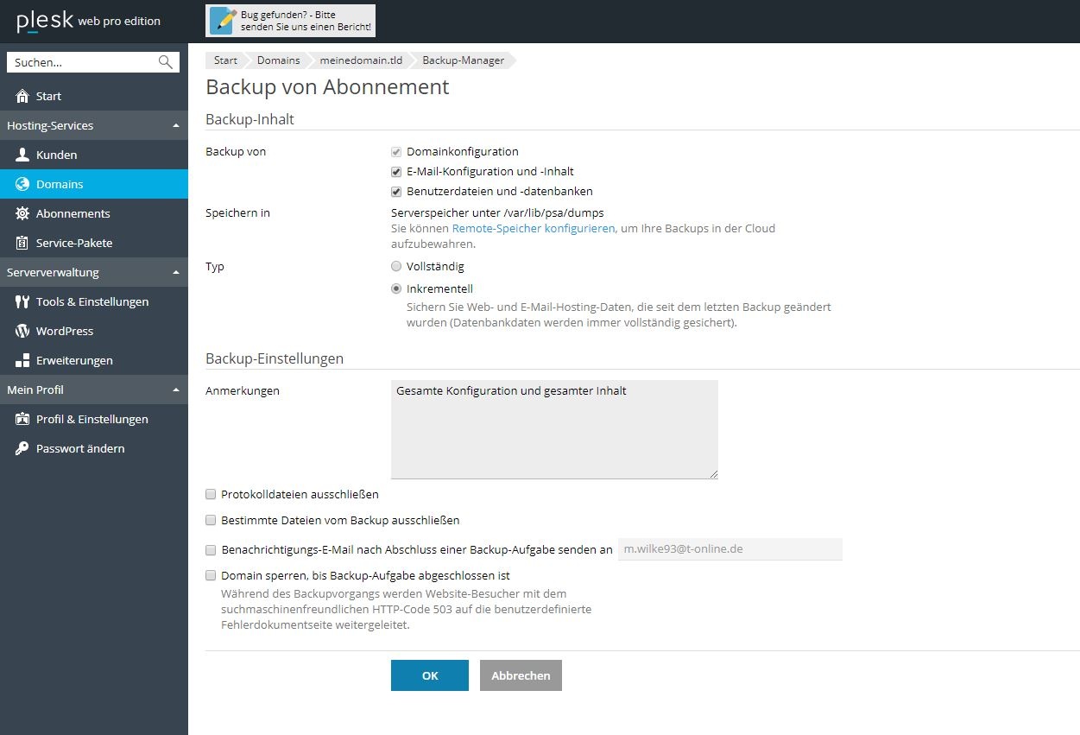Click the Plesk logo
Viewport: 1080px width, 735px height.
tap(45, 20)
